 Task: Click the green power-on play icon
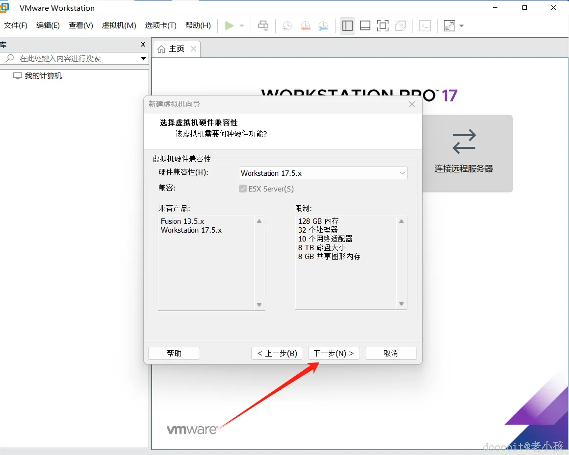click(x=229, y=25)
